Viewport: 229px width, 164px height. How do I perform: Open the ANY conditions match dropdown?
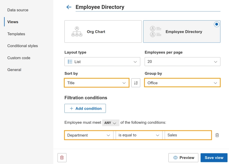[x=110, y=123]
